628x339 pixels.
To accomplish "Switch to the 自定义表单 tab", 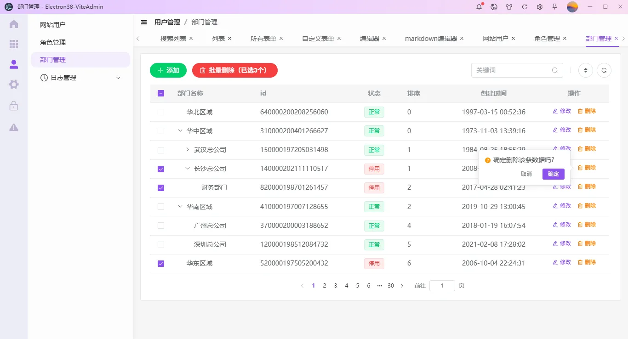I will click(x=318, y=39).
